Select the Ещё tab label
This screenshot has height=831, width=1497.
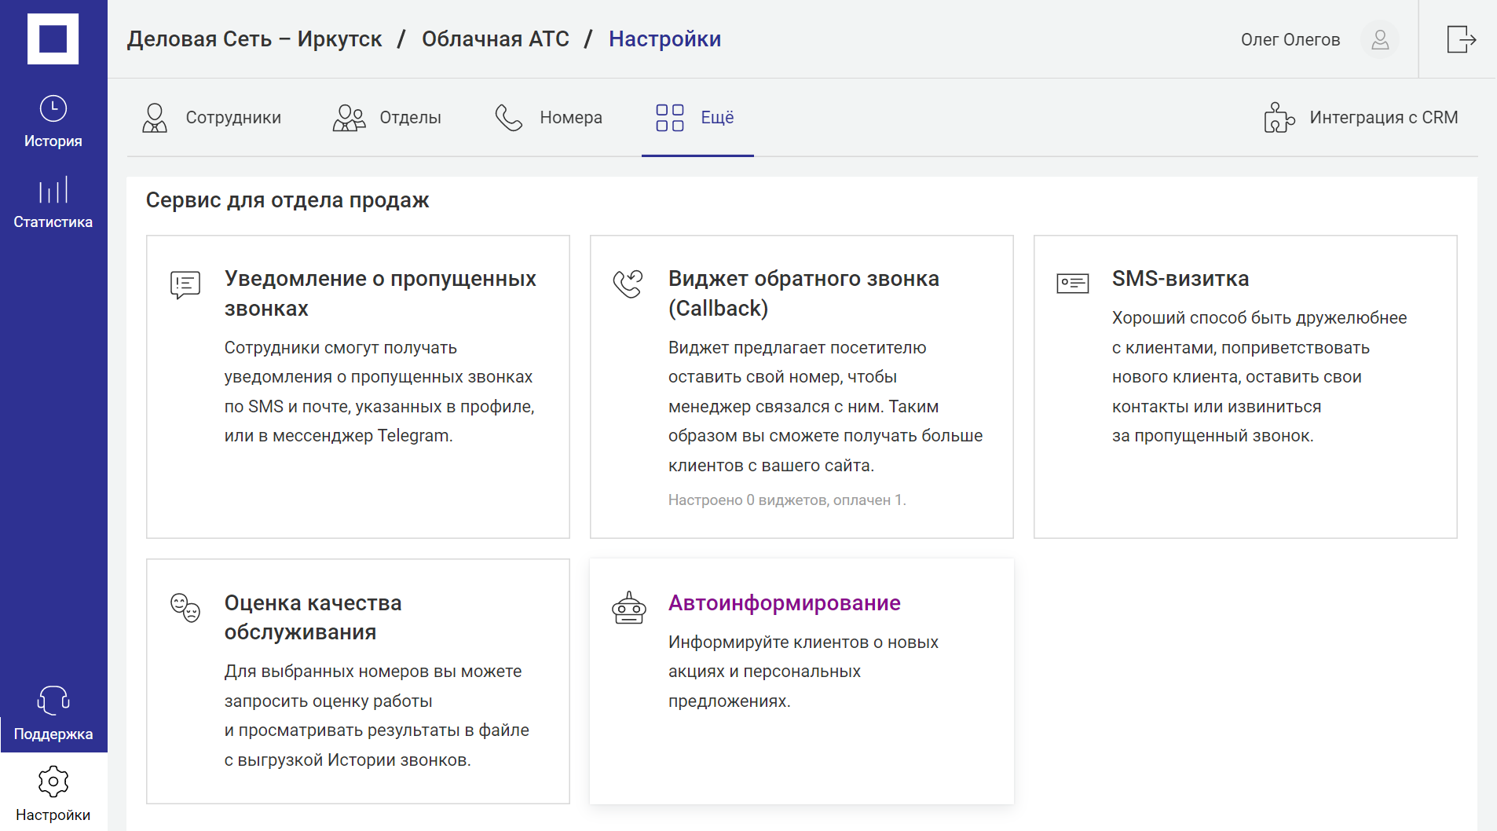(x=717, y=118)
